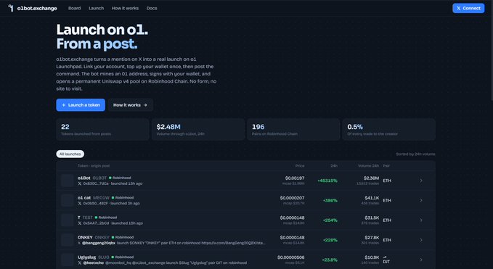Click the +386% change value
Viewport: 493px width, 269px height.
[330, 200]
